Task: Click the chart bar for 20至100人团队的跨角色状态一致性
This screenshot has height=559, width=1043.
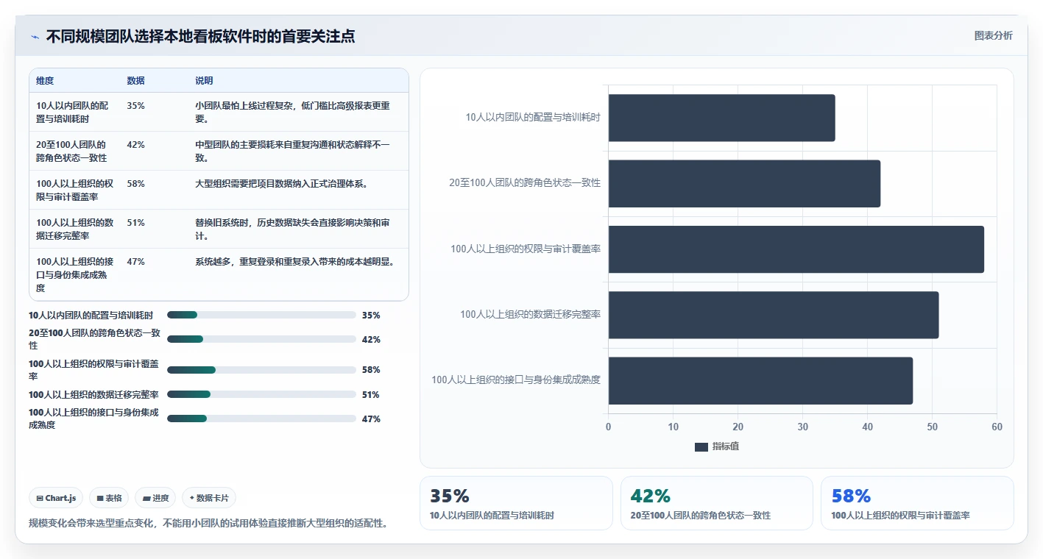Action: point(744,183)
